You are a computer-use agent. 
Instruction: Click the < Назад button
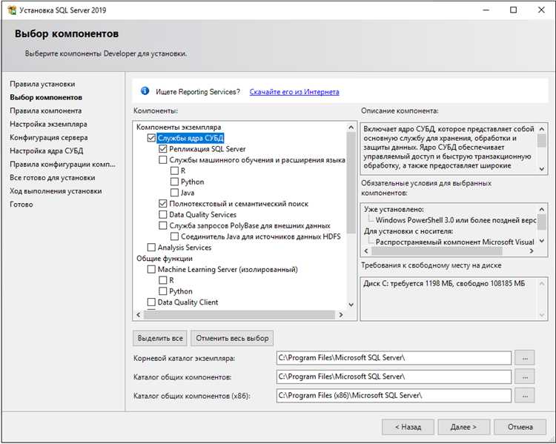point(408,427)
